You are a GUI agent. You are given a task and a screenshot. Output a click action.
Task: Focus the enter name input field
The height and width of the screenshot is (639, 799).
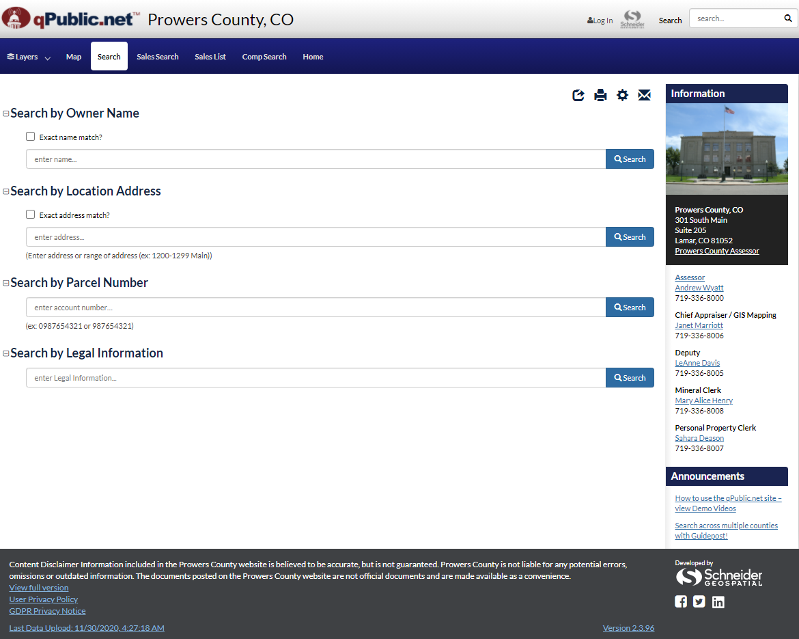[316, 159]
